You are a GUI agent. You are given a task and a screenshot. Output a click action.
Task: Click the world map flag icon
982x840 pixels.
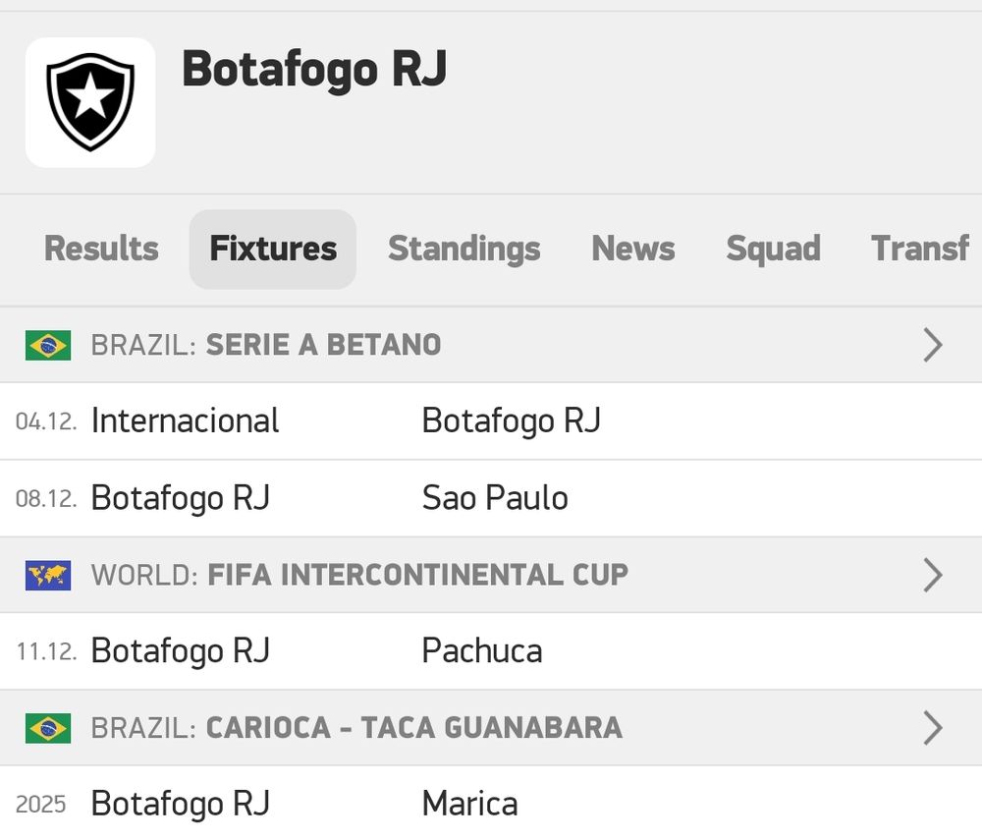[x=48, y=575]
